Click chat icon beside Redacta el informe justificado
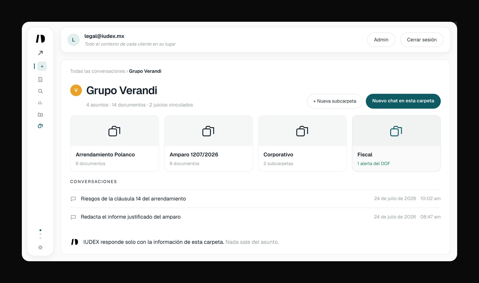The width and height of the screenshot is (479, 283). click(73, 217)
